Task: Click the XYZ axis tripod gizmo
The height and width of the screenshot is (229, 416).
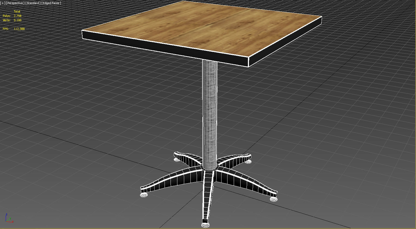Action: coord(9,218)
